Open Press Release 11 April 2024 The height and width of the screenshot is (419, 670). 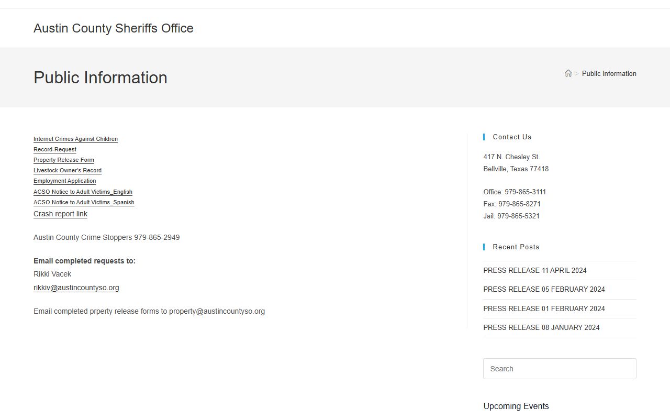tap(535, 270)
